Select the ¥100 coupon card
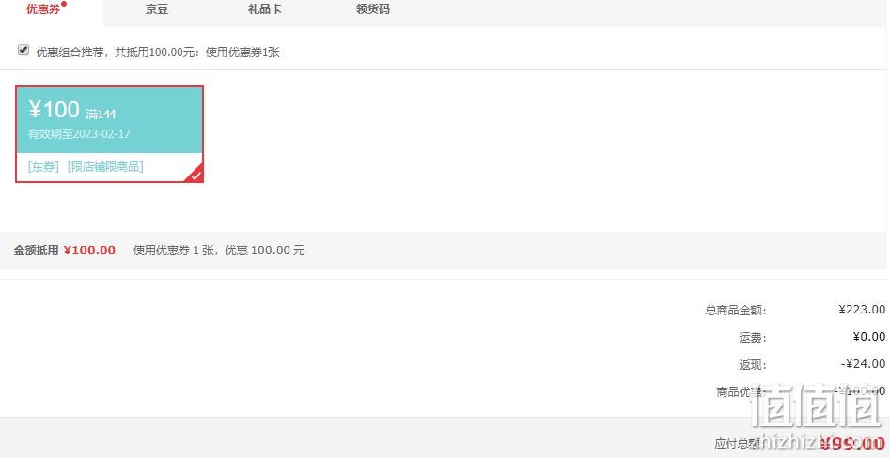Image resolution: width=890 pixels, height=458 pixels. 110,134
